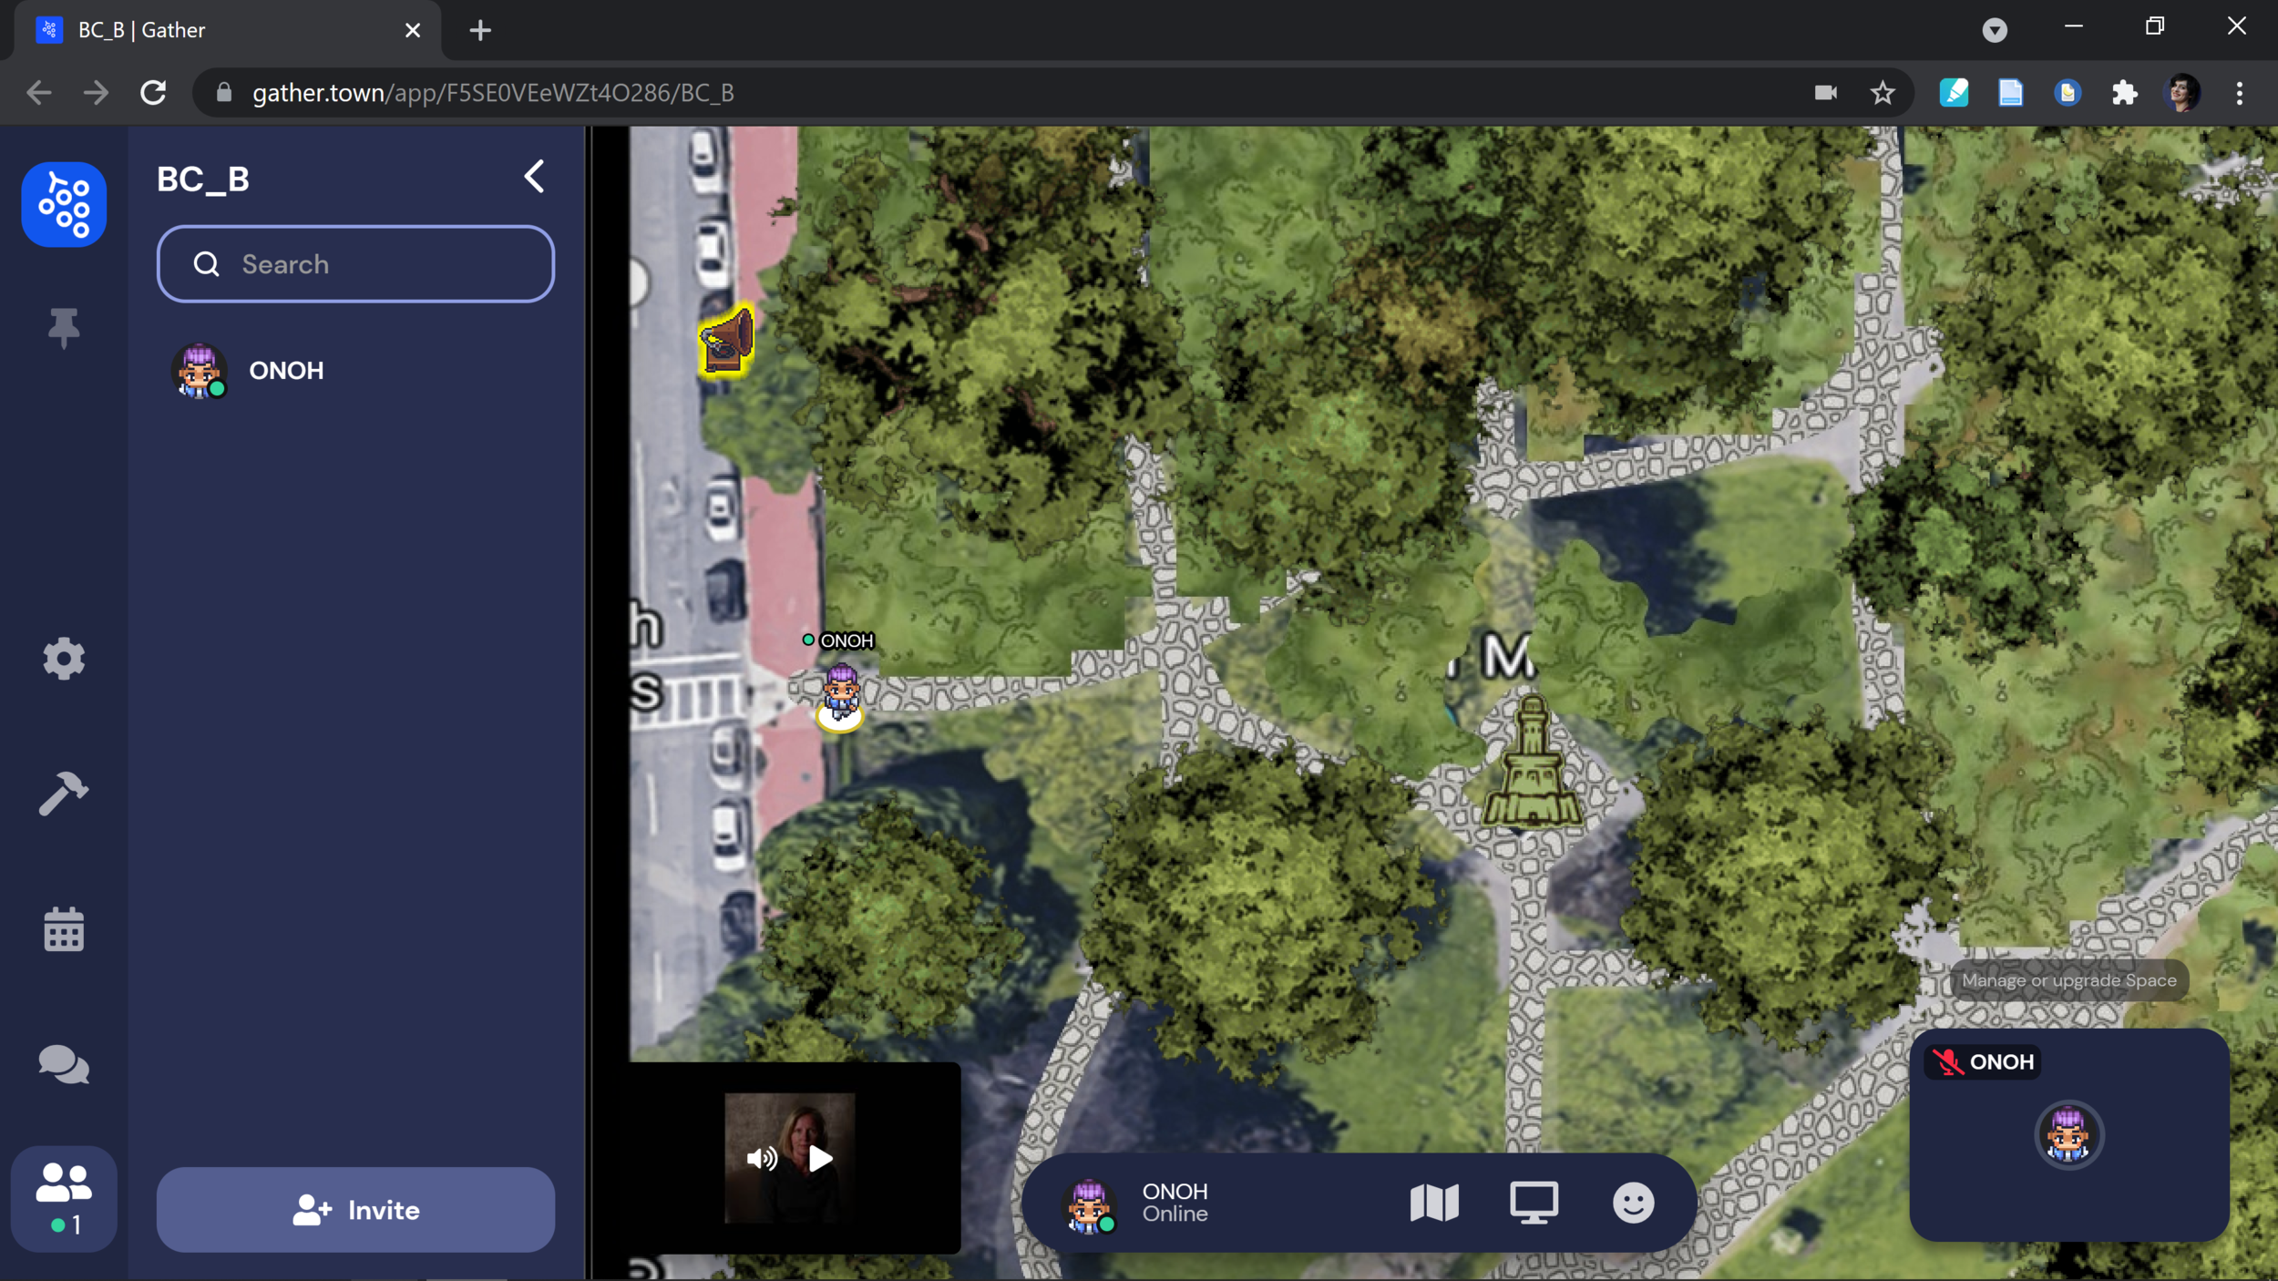
Task: Collapse the BC_B side panel chevron
Action: pos(535,177)
